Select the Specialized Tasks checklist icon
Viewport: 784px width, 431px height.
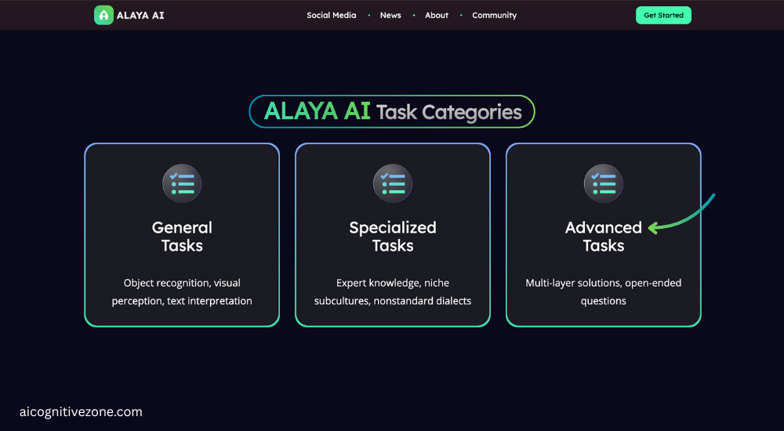(x=393, y=183)
